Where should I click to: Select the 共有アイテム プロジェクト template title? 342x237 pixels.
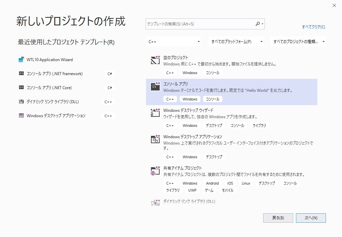[183, 168]
